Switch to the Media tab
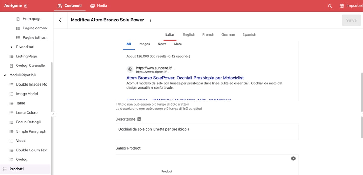The width and height of the screenshot is (363, 175). pyautogui.click(x=99, y=6)
